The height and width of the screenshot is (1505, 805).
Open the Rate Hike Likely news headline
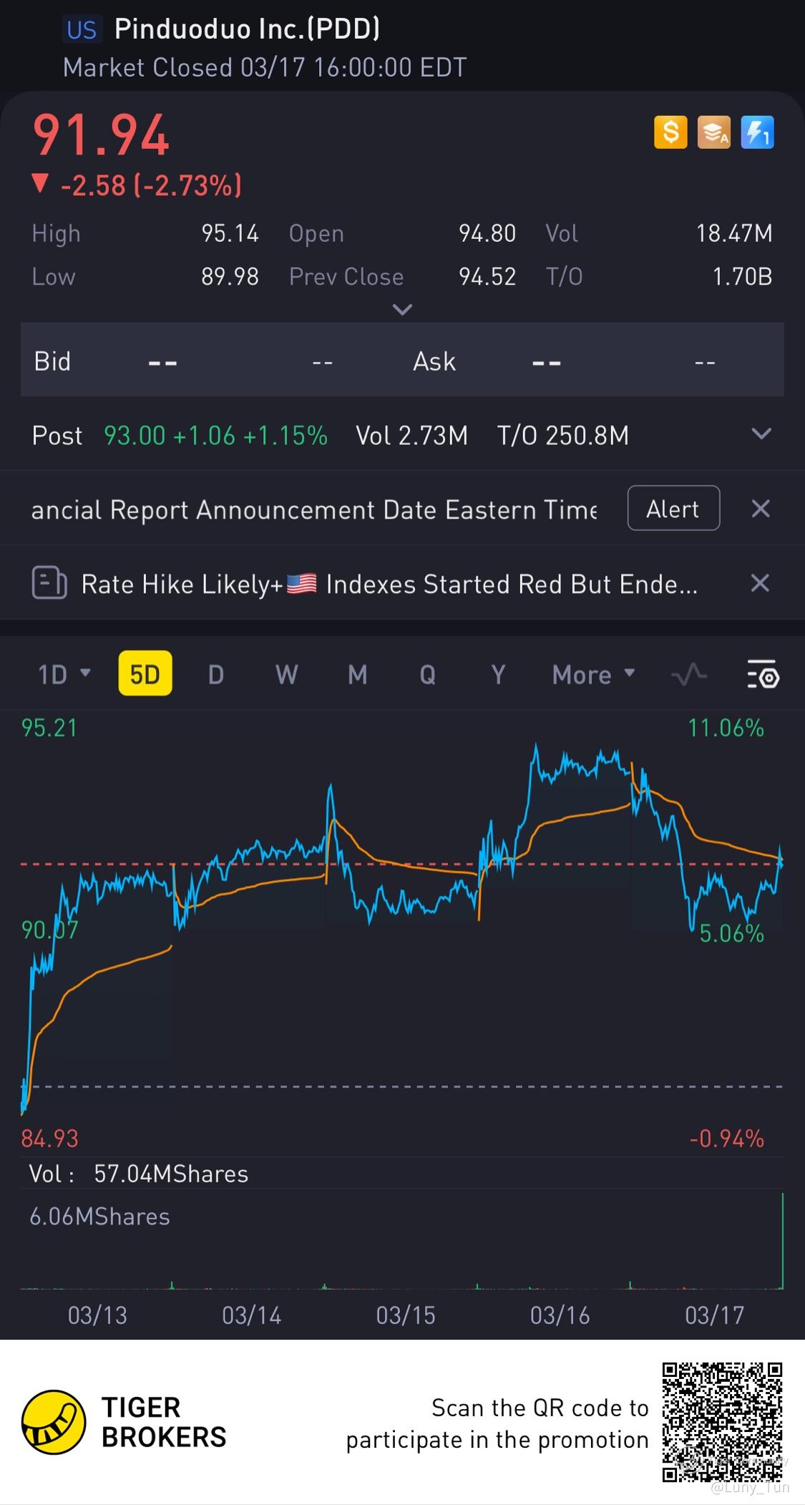click(x=389, y=584)
